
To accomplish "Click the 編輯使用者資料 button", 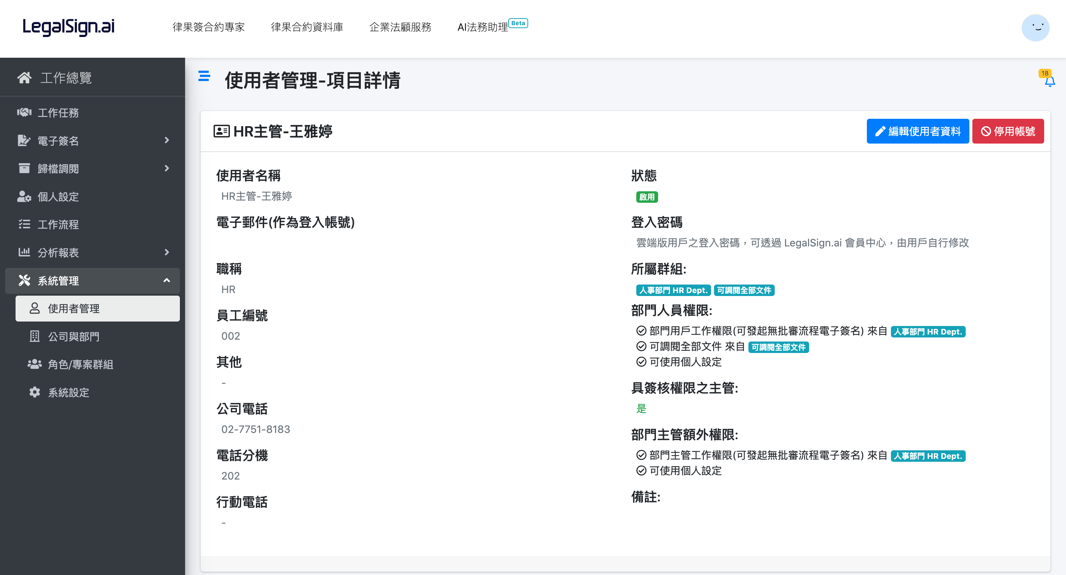I will (x=918, y=131).
